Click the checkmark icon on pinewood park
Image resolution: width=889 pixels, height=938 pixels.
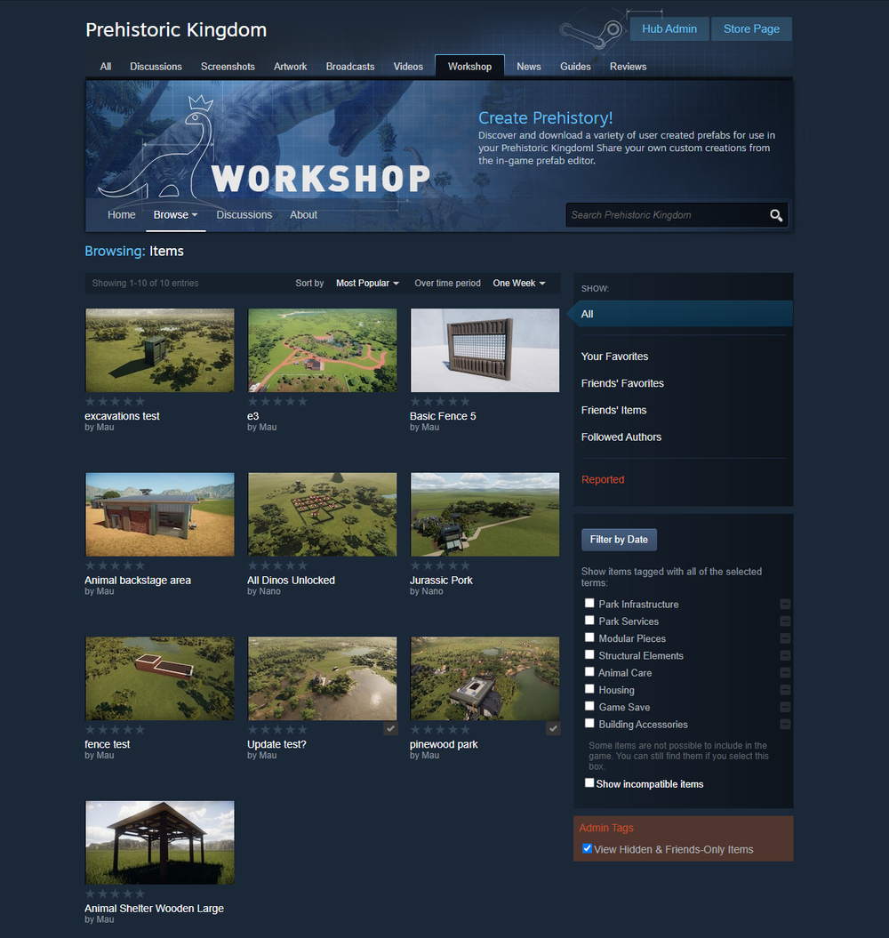553,729
